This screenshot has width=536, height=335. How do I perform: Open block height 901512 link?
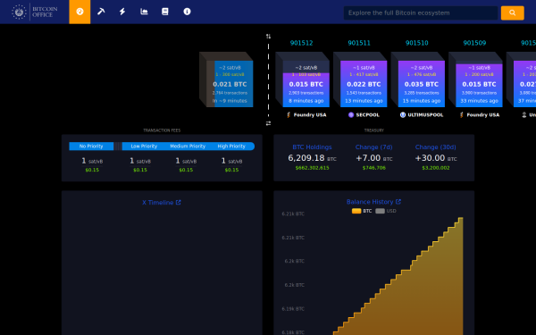click(x=301, y=43)
